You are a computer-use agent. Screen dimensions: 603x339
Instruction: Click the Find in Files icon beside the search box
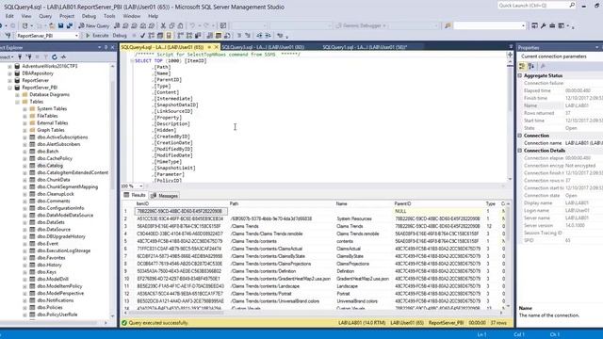pyautogui.click(x=448, y=25)
